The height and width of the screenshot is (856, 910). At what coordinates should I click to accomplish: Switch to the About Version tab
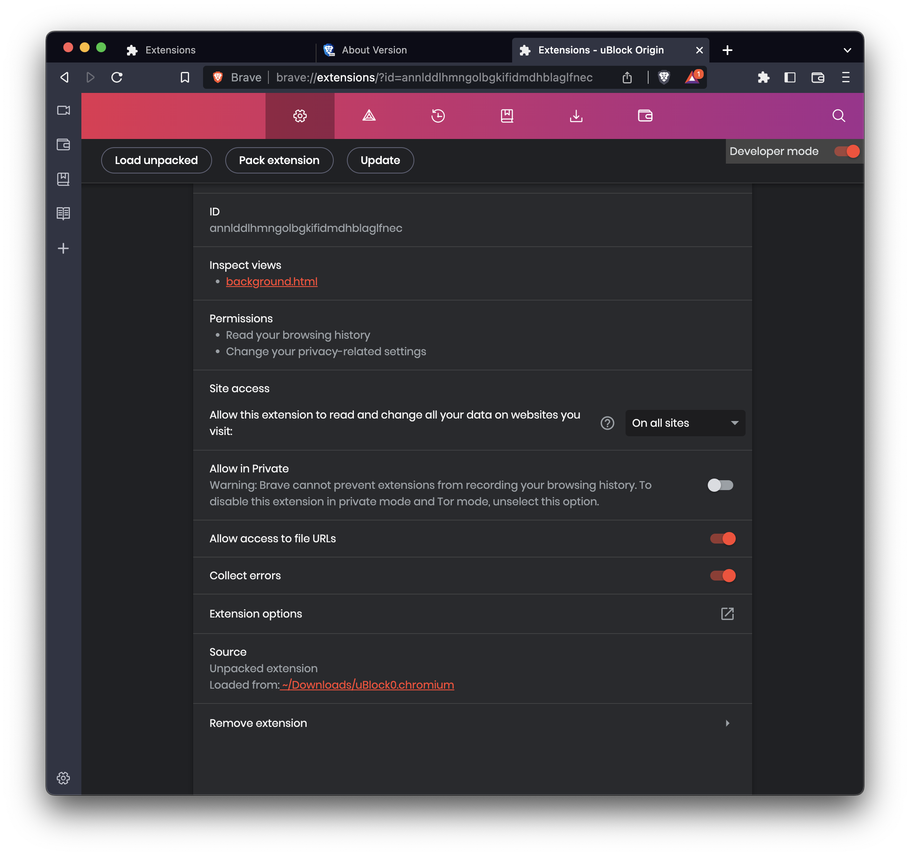click(x=374, y=51)
